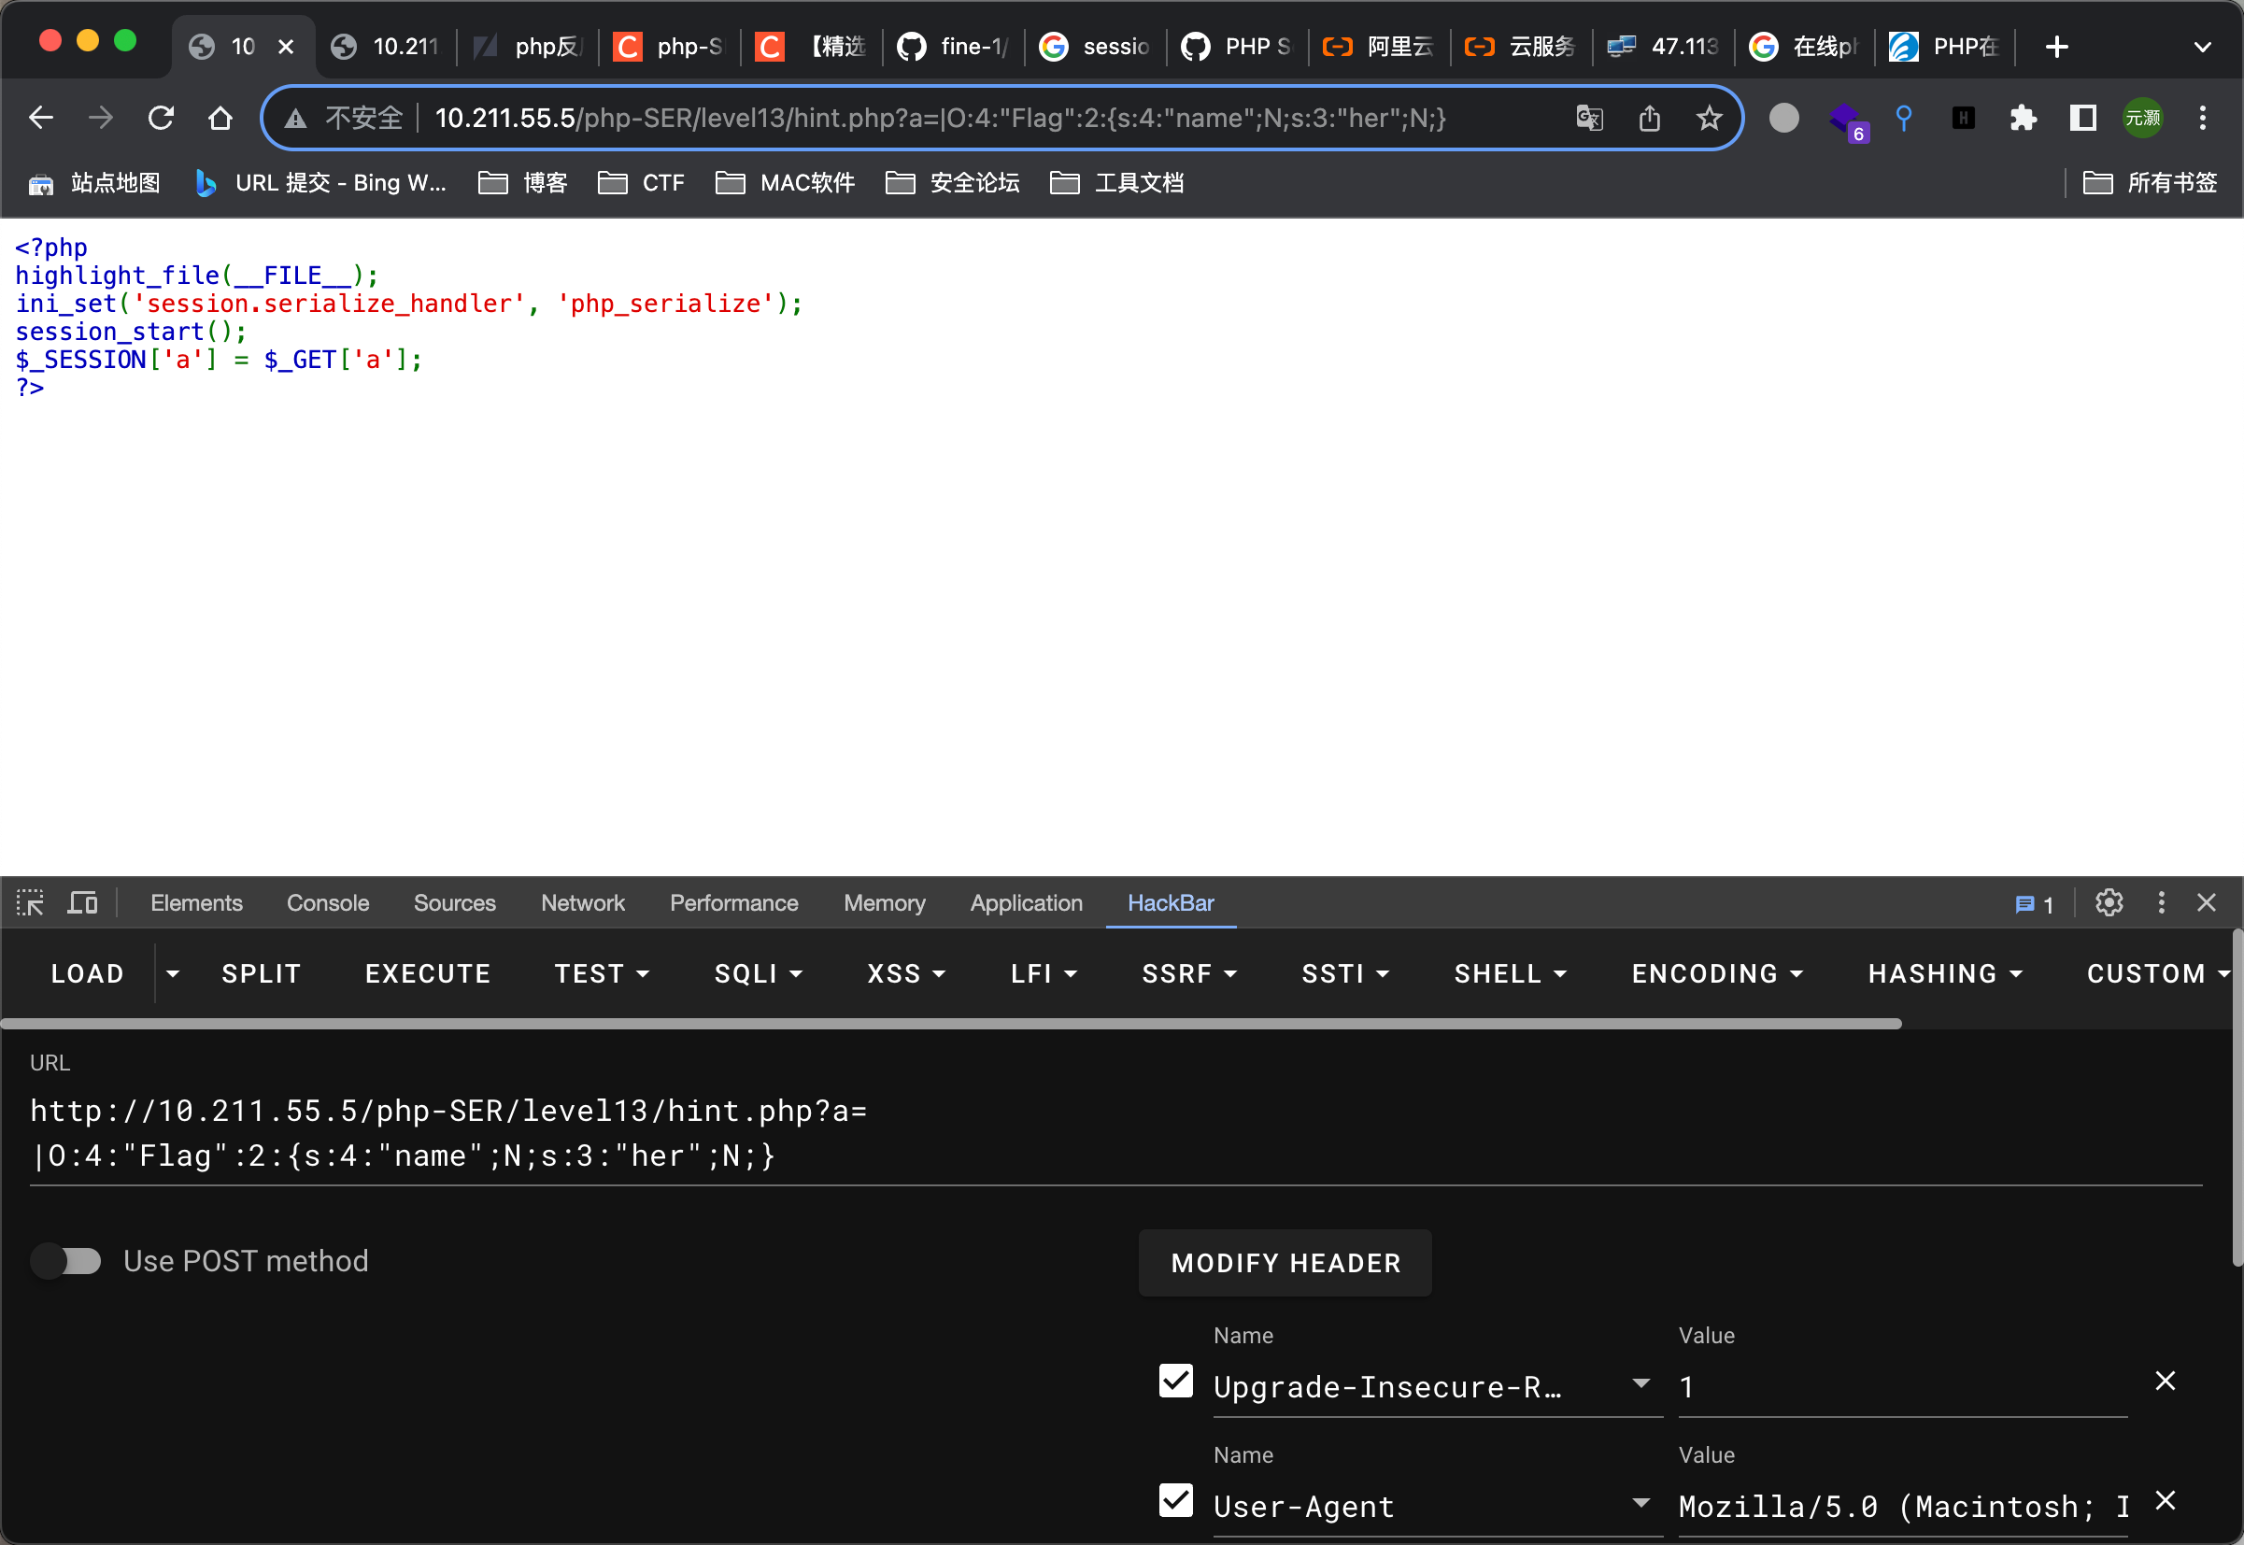Open the DevTools more options menu
This screenshot has height=1545, width=2244.
[x=2161, y=903]
